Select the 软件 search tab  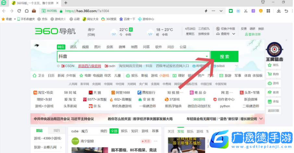158,47
